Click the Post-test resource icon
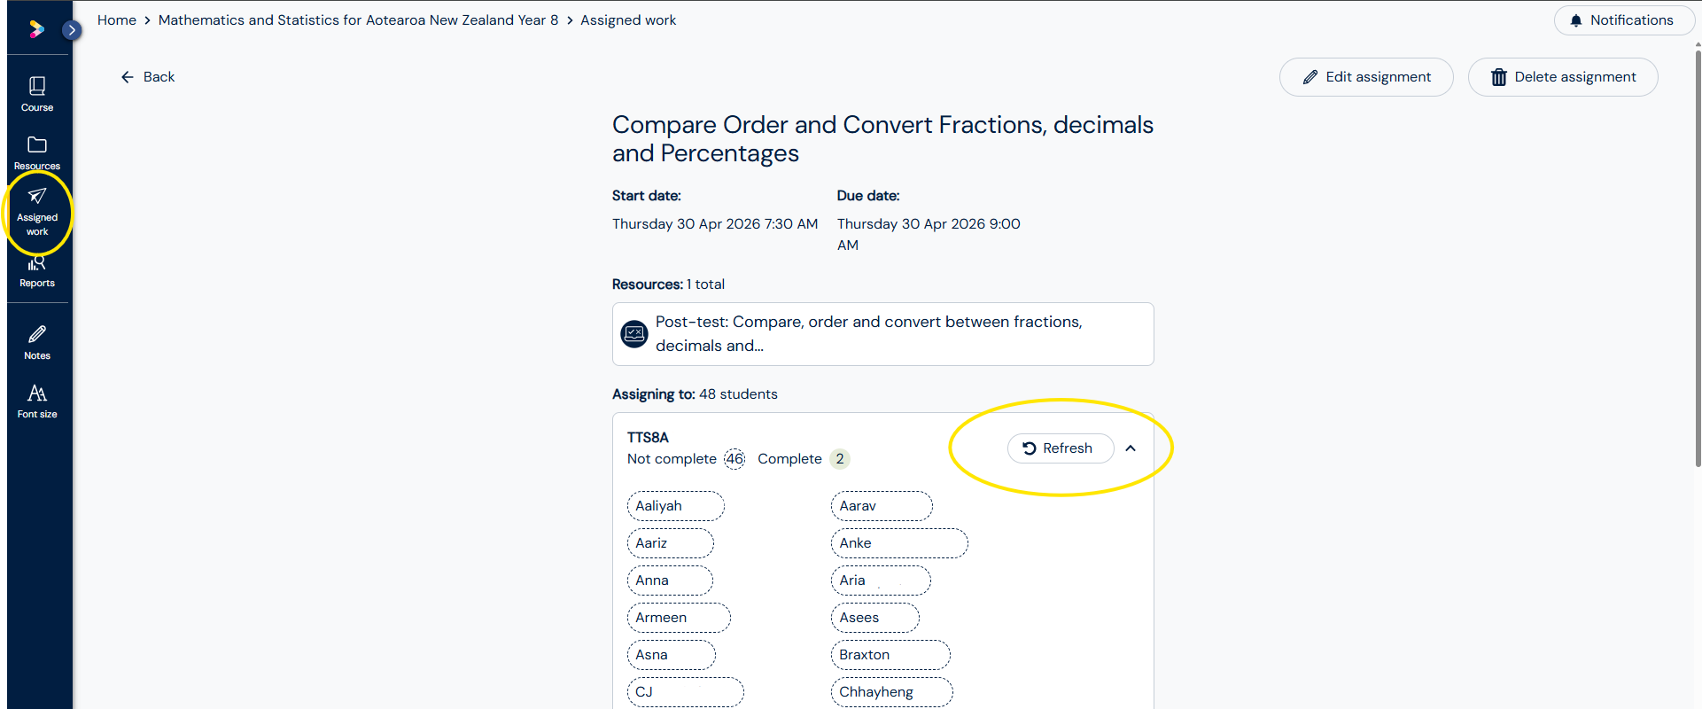 (x=634, y=334)
